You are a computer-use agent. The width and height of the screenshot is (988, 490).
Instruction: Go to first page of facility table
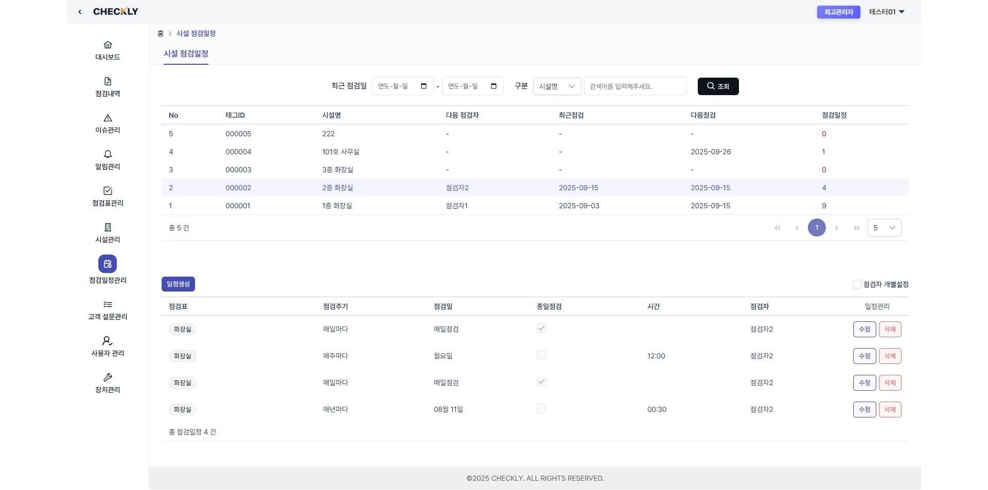pyautogui.click(x=778, y=228)
